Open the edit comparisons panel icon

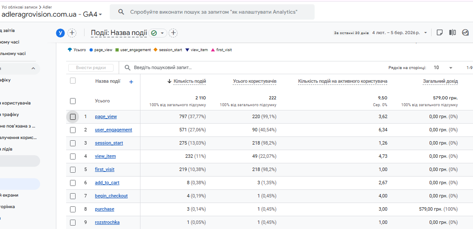(453, 33)
